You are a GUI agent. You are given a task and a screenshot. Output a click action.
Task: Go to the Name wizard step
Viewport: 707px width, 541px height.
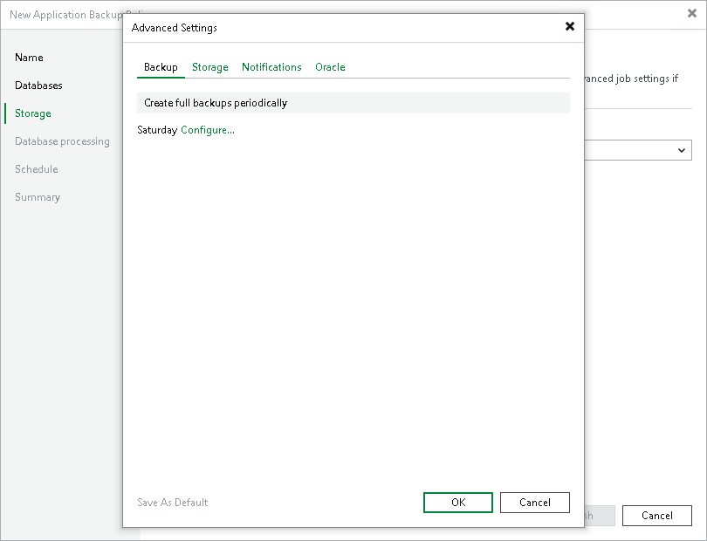coord(28,57)
